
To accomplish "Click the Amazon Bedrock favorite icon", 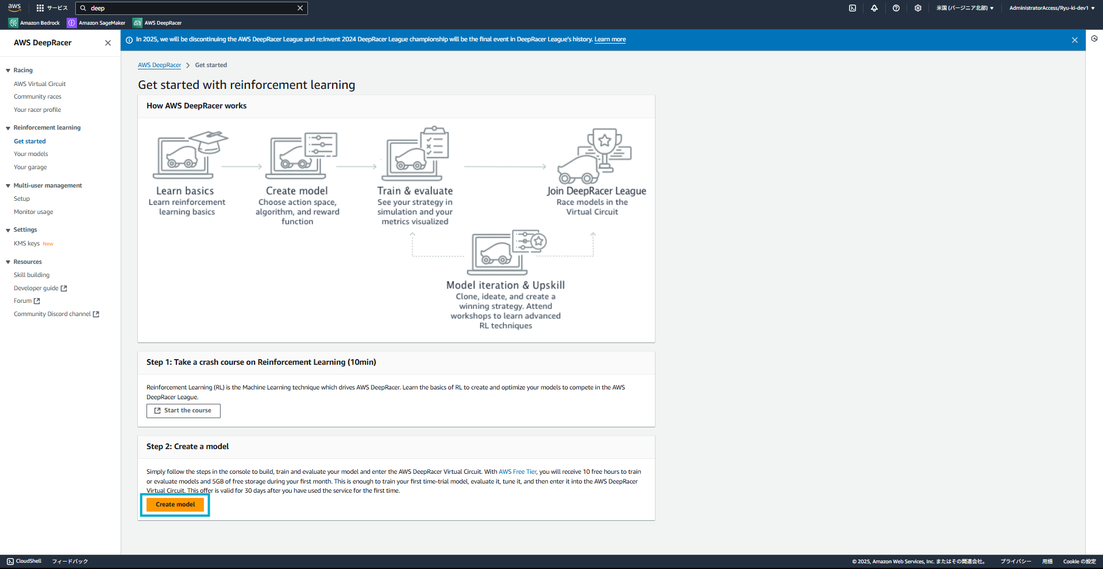I will (13, 23).
